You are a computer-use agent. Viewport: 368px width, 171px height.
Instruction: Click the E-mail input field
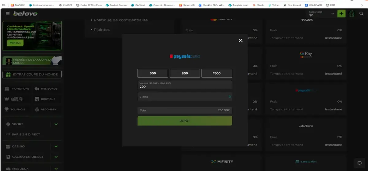point(185,97)
